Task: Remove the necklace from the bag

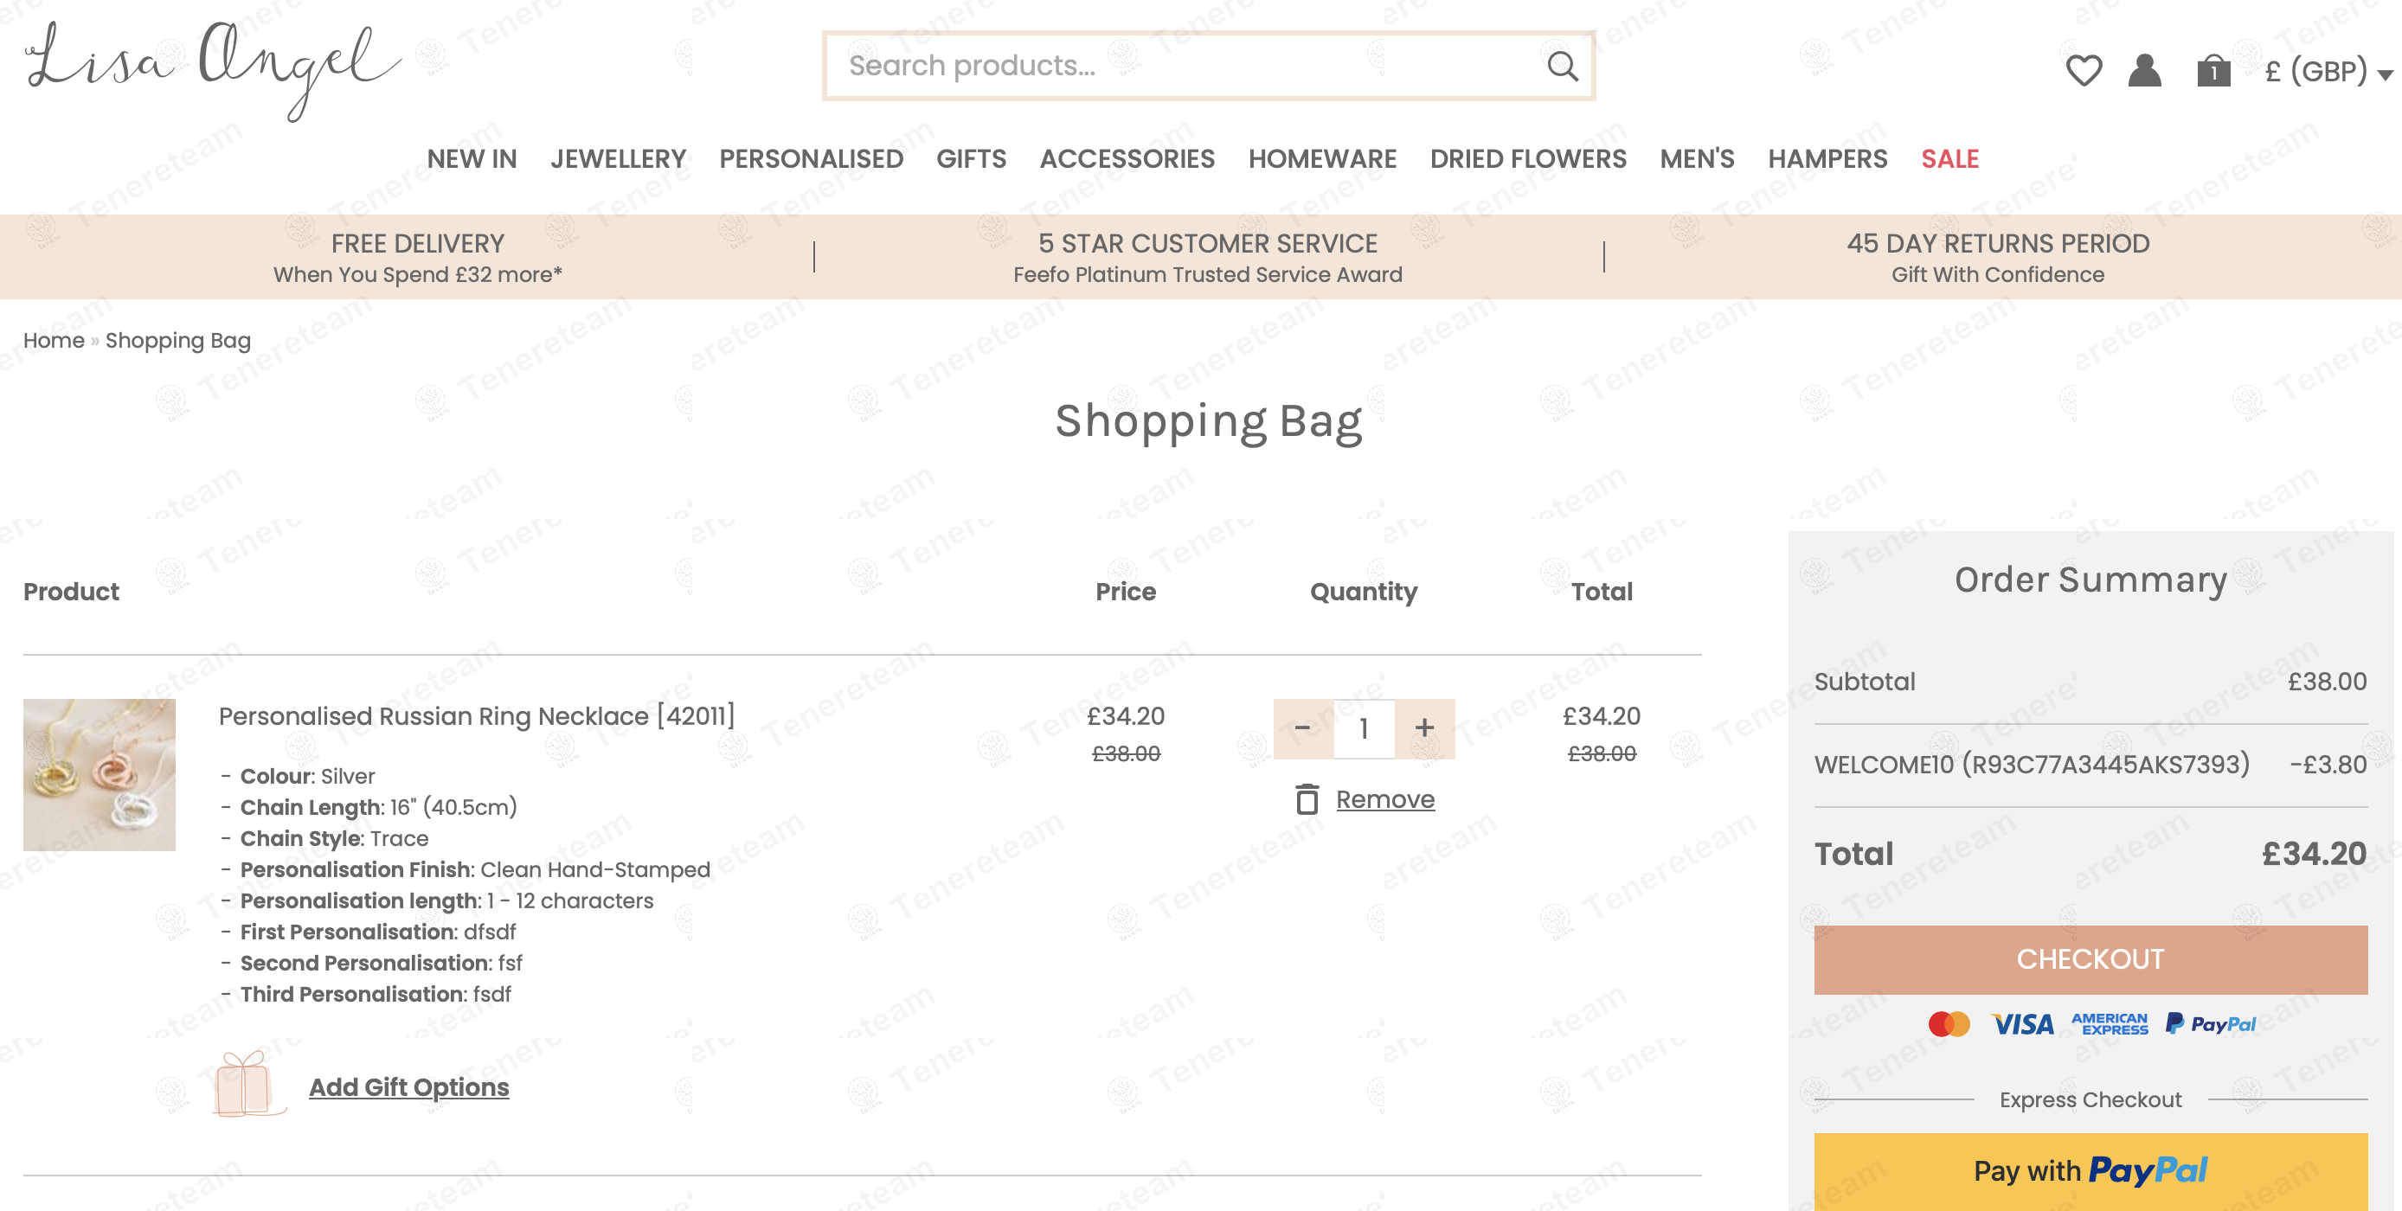Action: pos(1384,799)
